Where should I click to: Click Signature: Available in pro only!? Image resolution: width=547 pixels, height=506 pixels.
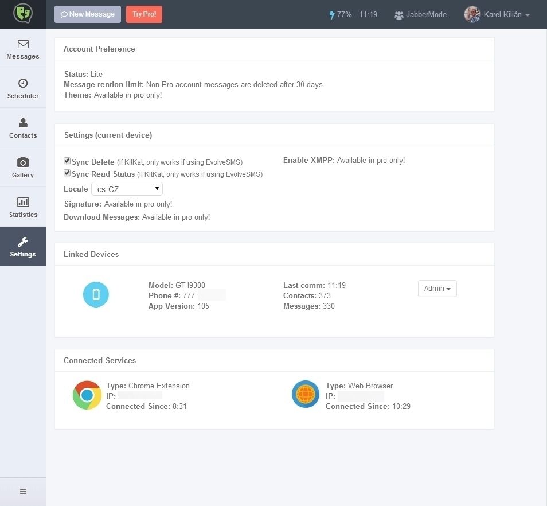(118, 204)
